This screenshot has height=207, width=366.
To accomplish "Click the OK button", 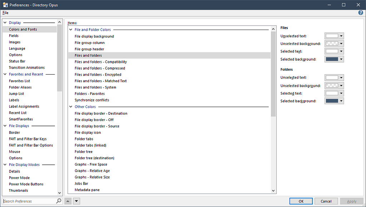I will (301, 201).
